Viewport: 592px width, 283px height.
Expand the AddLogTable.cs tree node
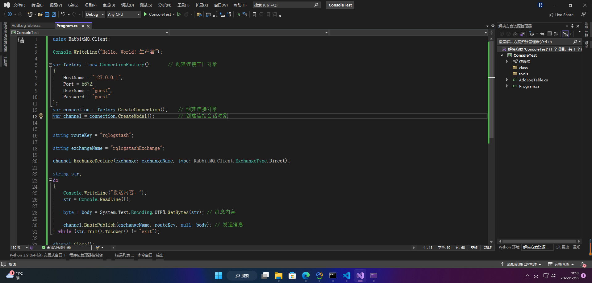click(507, 80)
